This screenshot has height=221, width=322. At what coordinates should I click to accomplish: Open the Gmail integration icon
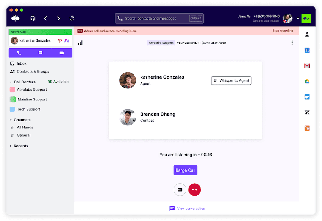tap(307, 66)
